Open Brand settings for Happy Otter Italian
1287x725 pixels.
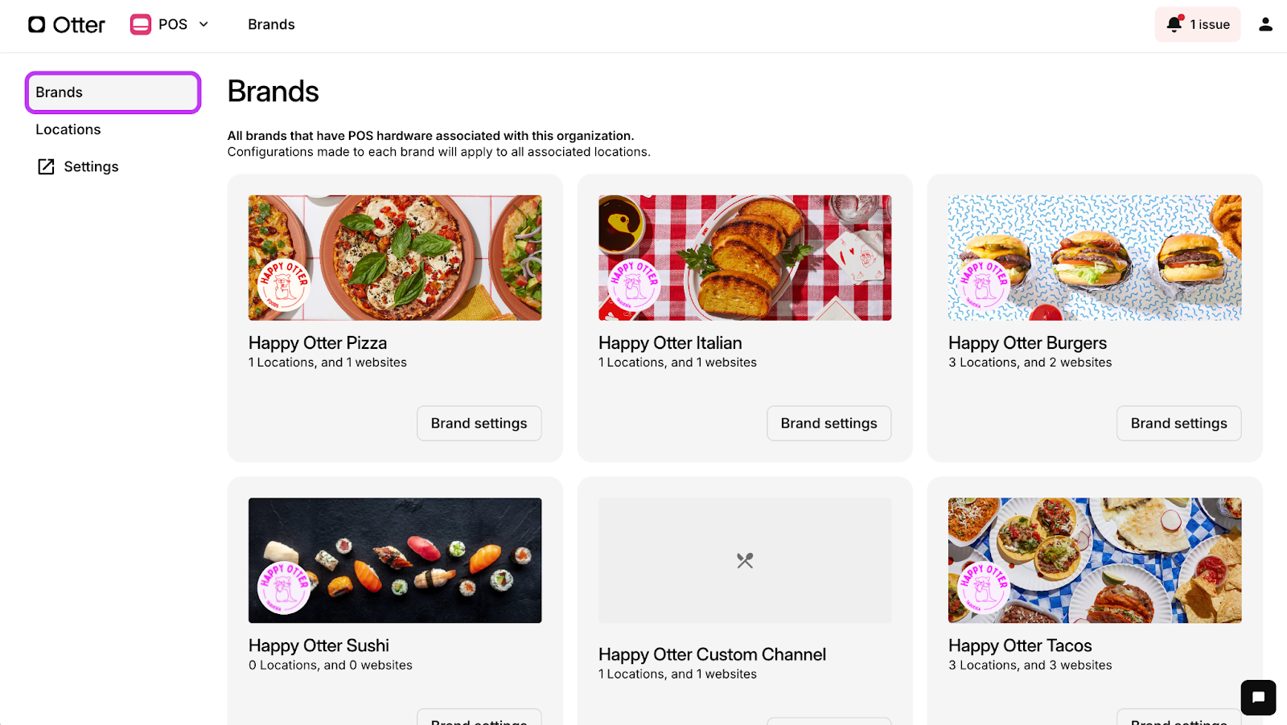click(x=829, y=424)
